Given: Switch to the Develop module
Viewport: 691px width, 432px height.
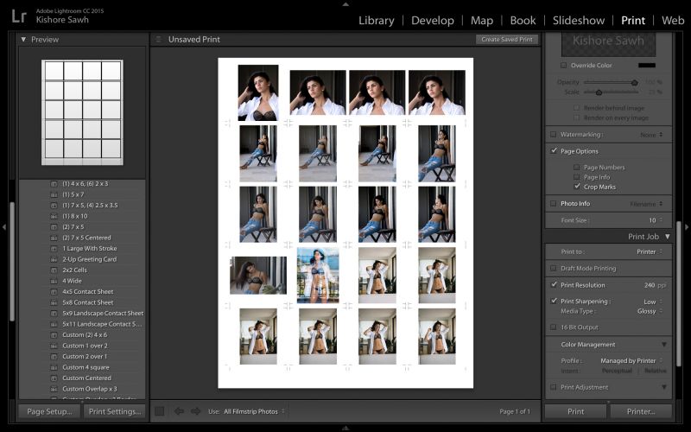Looking at the screenshot, I should click(x=432, y=20).
